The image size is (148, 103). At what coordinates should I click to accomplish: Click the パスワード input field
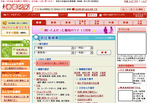click(77, 15)
